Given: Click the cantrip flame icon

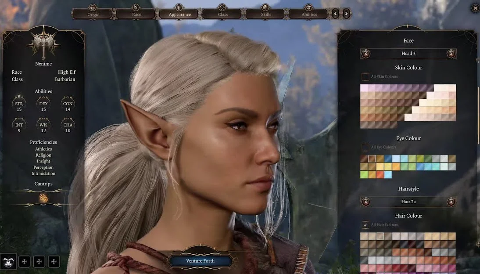Looking at the screenshot, I should pyautogui.click(x=43, y=198).
